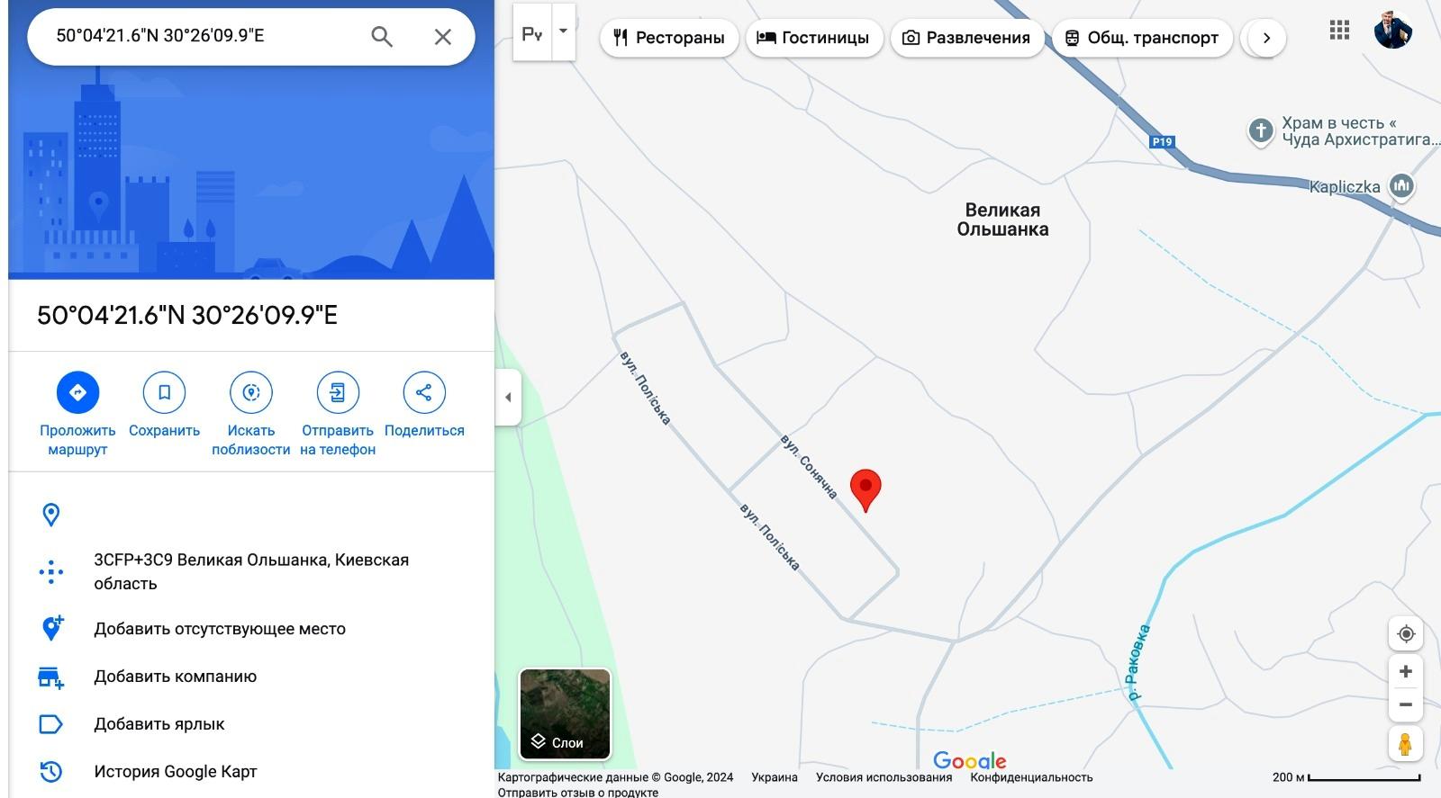Select the Гостиницы category chip
The image size is (1441, 798).
coord(814,38)
